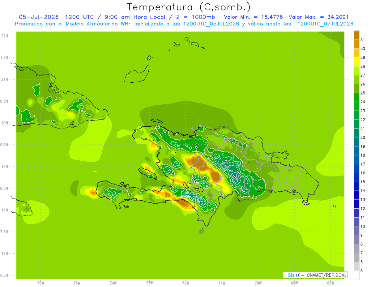
Task: Pick the lime legend swatch between 26 and 27
Action: tap(356, 80)
